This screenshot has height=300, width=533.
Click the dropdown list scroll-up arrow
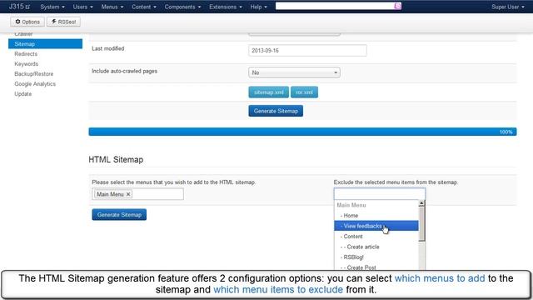point(421,203)
